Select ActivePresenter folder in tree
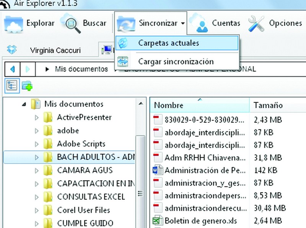Viewport: 306px width, 228px height. coord(84,117)
